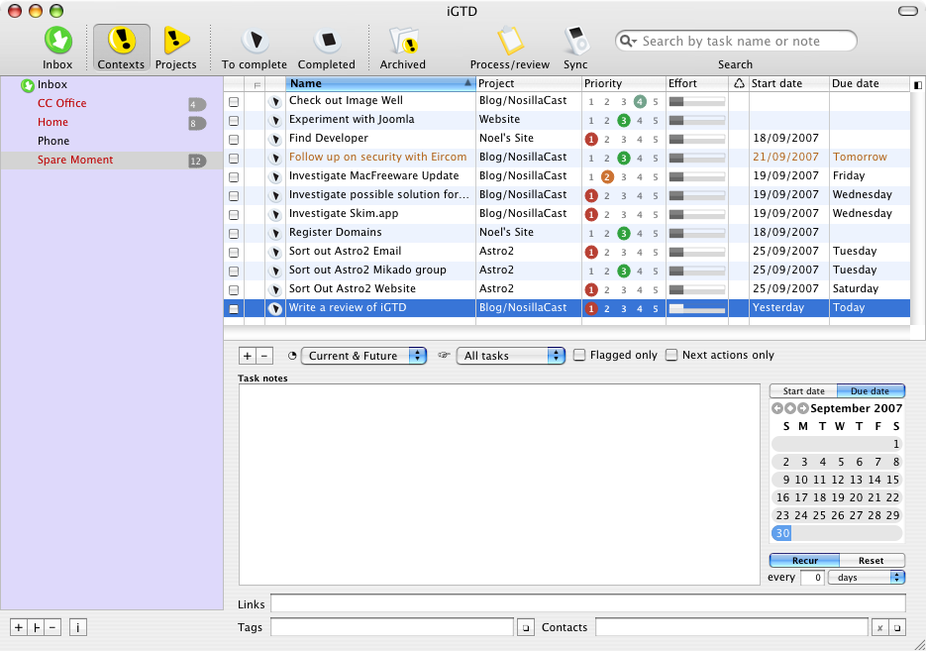Image resolution: width=926 pixels, height=651 pixels.
Task: Open the Archived tasks icon
Action: coord(403,42)
